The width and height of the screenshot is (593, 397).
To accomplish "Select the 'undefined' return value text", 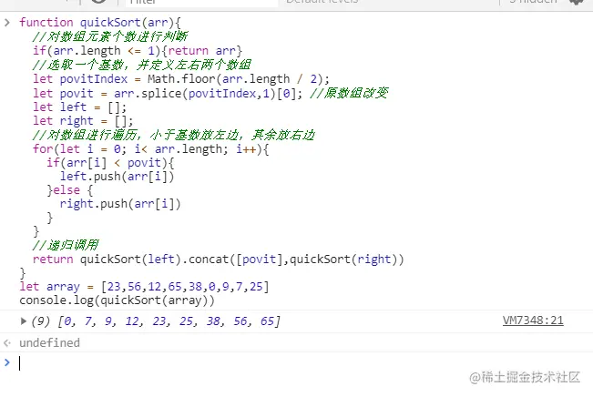I will [49, 342].
